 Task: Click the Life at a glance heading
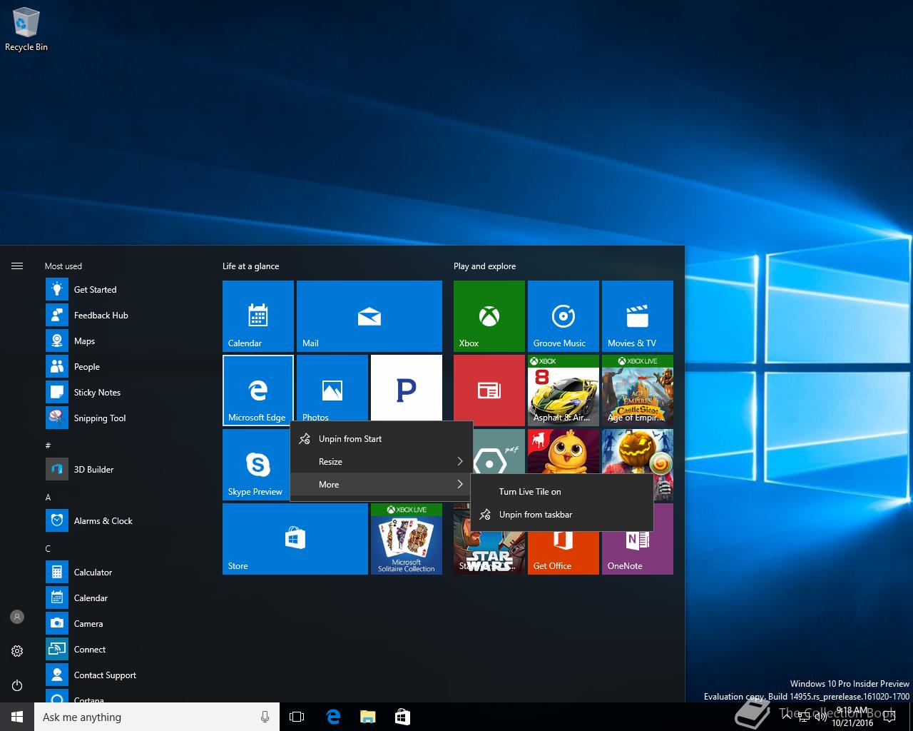250,266
